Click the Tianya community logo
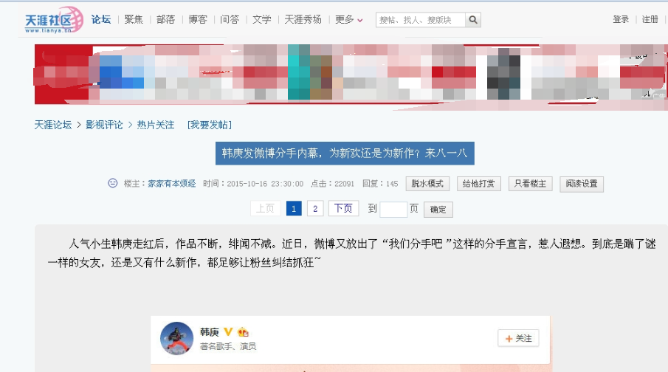 coord(54,20)
